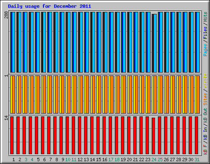Screen dimensions: 210x164
Task: Click the yellow Visits bar above day 26
Action: (x=165, y=94)
